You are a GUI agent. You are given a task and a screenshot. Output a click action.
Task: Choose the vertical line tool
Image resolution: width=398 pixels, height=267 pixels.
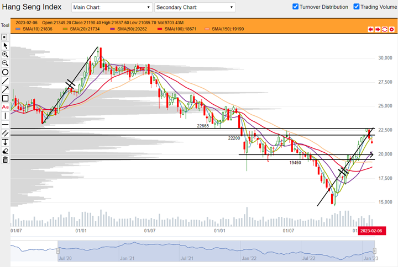5,116
